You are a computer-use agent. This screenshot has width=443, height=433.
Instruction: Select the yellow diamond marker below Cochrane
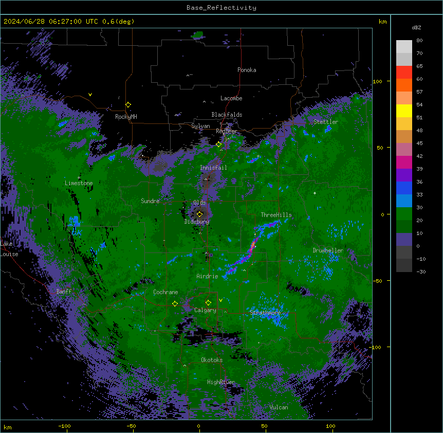click(x=175, y=303)
